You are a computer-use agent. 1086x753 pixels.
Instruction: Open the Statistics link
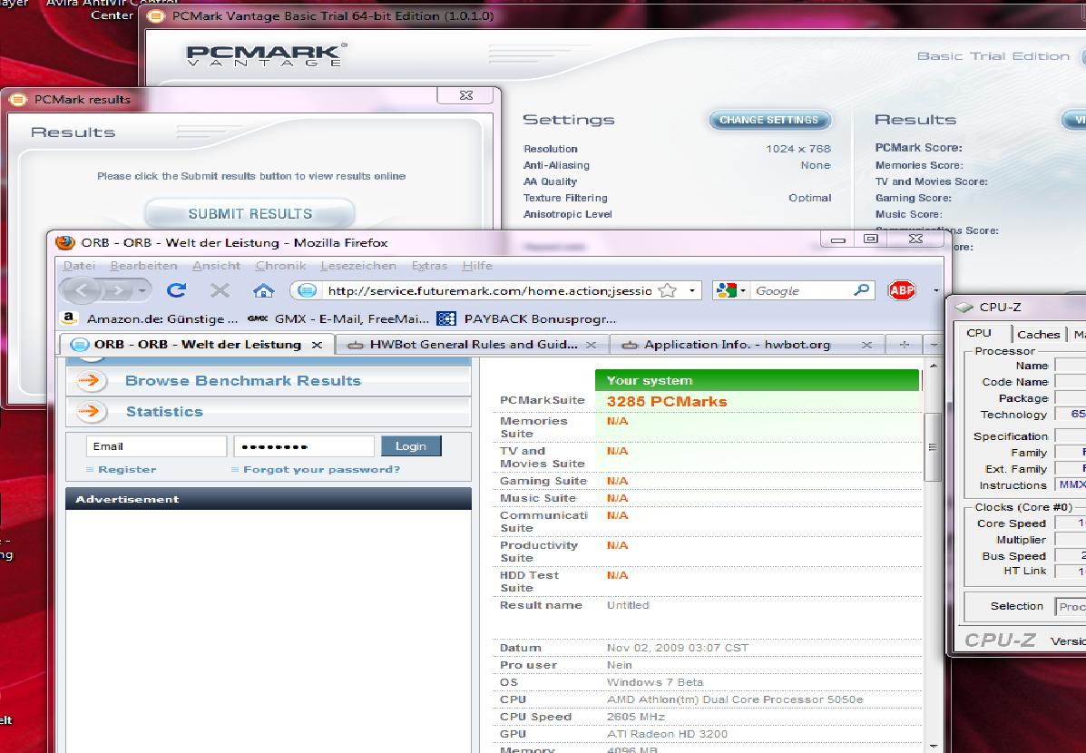(164, 412)
